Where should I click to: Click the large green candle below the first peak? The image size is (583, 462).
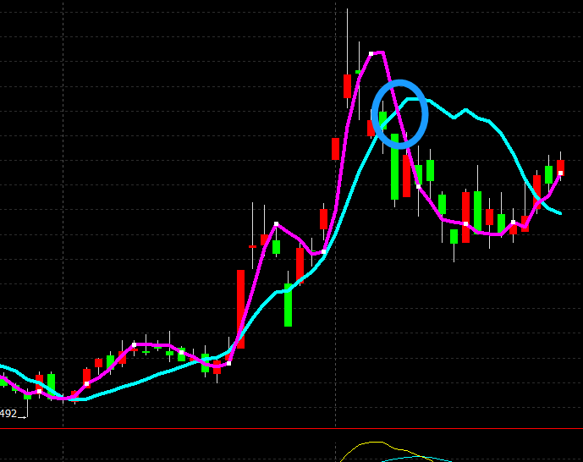pos(288,305)
